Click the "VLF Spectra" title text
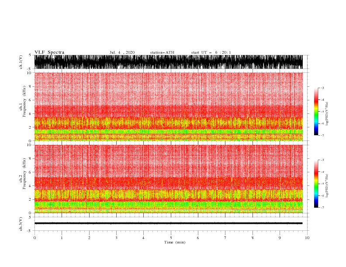346x267 pixels. (x=49, y=52)
